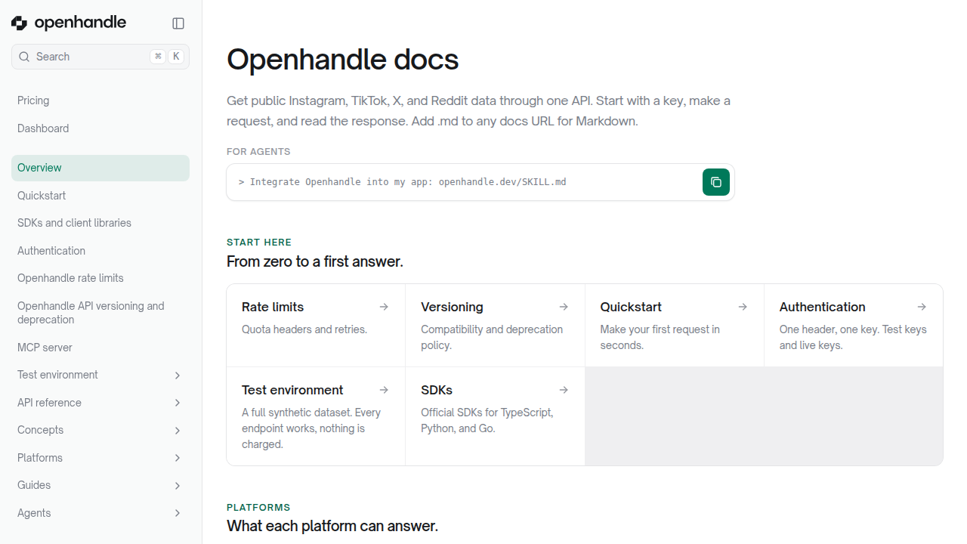Click the Openhandle logo icon
This screenshot has height=544, width=967.
point(19,23)
